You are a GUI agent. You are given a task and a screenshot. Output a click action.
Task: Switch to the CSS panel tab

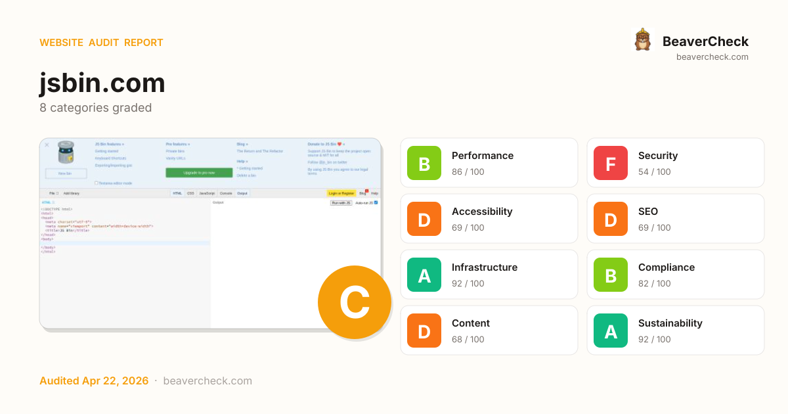pyautogui.click(x=190, y=193)
